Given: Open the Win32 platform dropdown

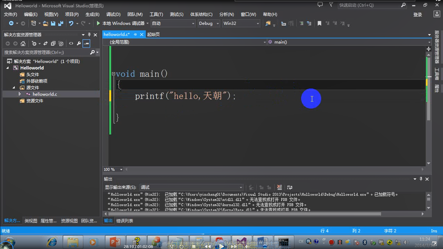Looking at the screenshot, I should tap(258, 23).
